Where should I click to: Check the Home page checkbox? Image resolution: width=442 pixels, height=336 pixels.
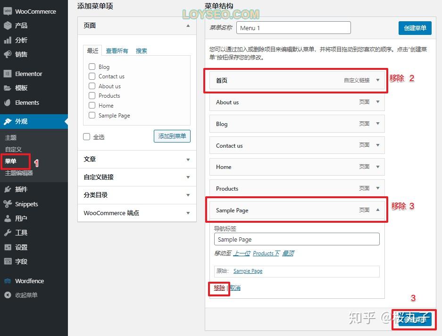(92, 105)
